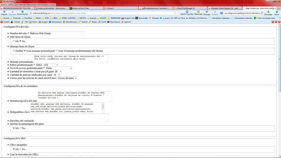Open the Insignia Club bookmark
This screenshot has width=281, height=158.
click(128, 18)
